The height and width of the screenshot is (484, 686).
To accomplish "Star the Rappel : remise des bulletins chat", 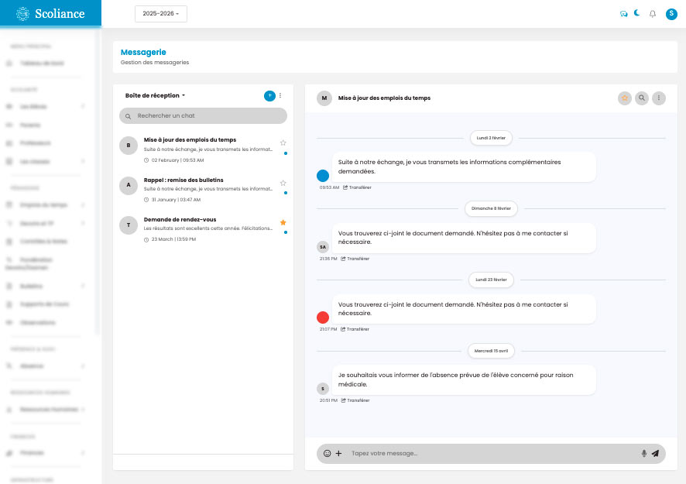I will tap(283, 183).
